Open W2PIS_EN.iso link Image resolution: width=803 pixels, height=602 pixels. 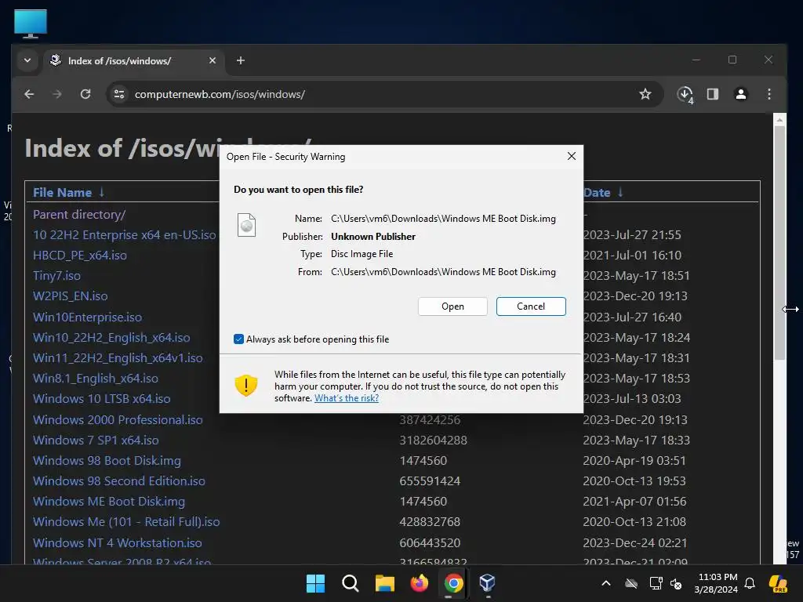pos(70,296)
